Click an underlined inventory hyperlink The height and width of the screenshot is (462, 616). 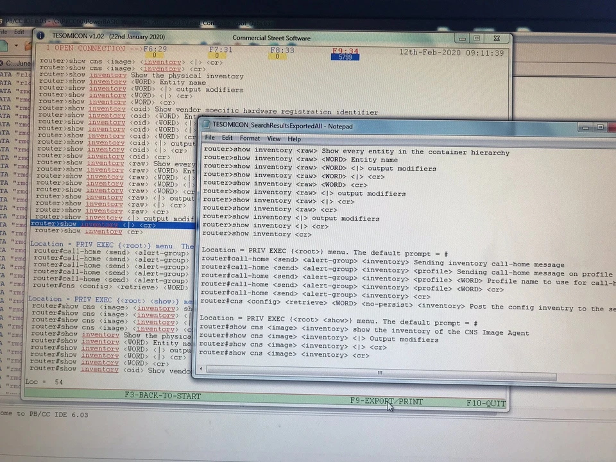tap(108, 75)
